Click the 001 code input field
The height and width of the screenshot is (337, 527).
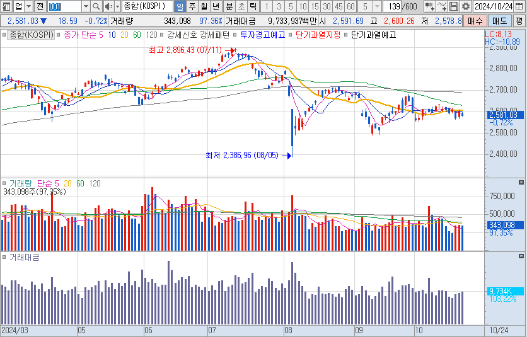[x=64, y=6]
